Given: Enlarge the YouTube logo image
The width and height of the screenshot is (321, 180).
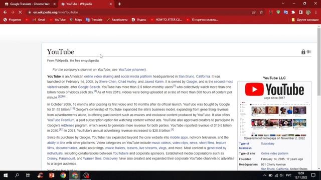Looking at the screenshot, I should coord(274,89).
